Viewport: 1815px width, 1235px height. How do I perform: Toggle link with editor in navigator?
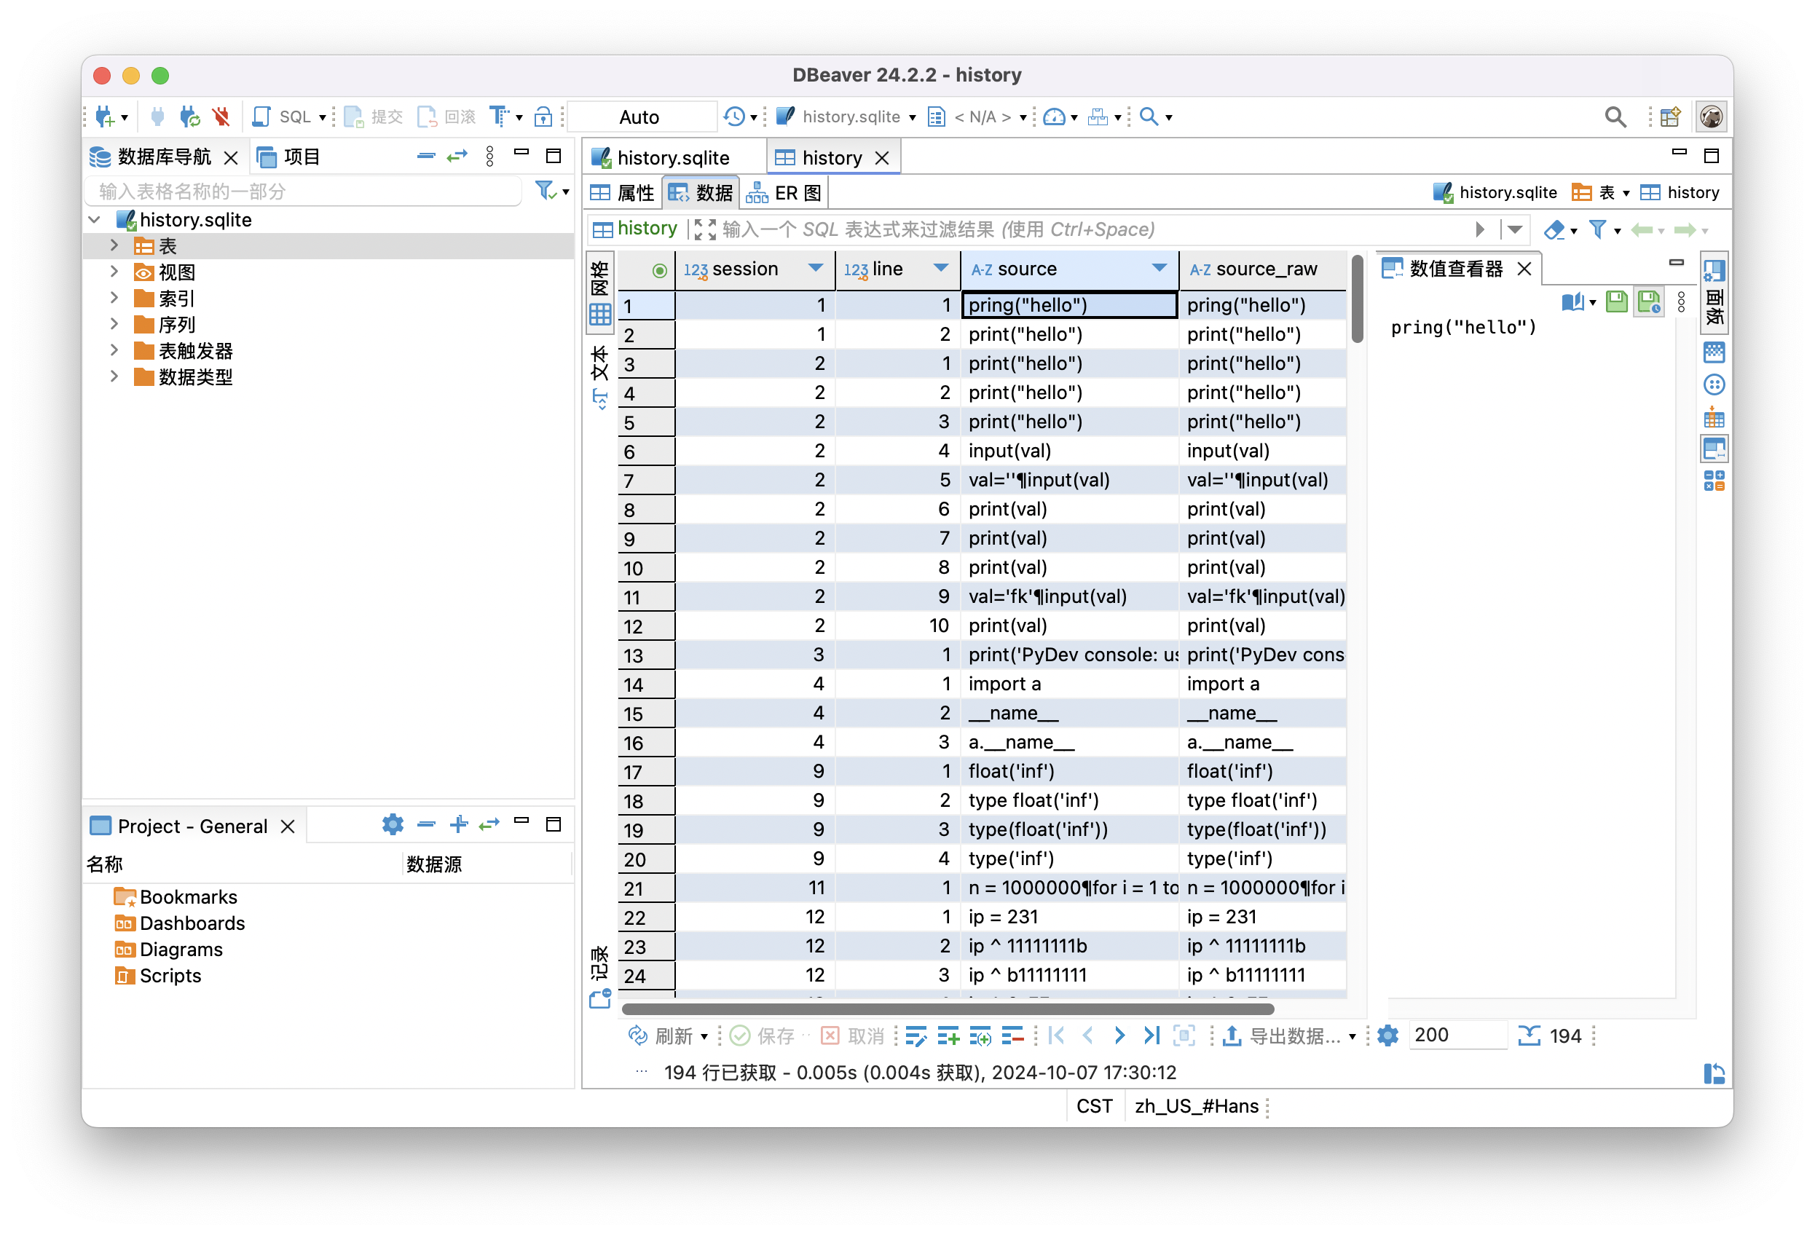(457, 157)
